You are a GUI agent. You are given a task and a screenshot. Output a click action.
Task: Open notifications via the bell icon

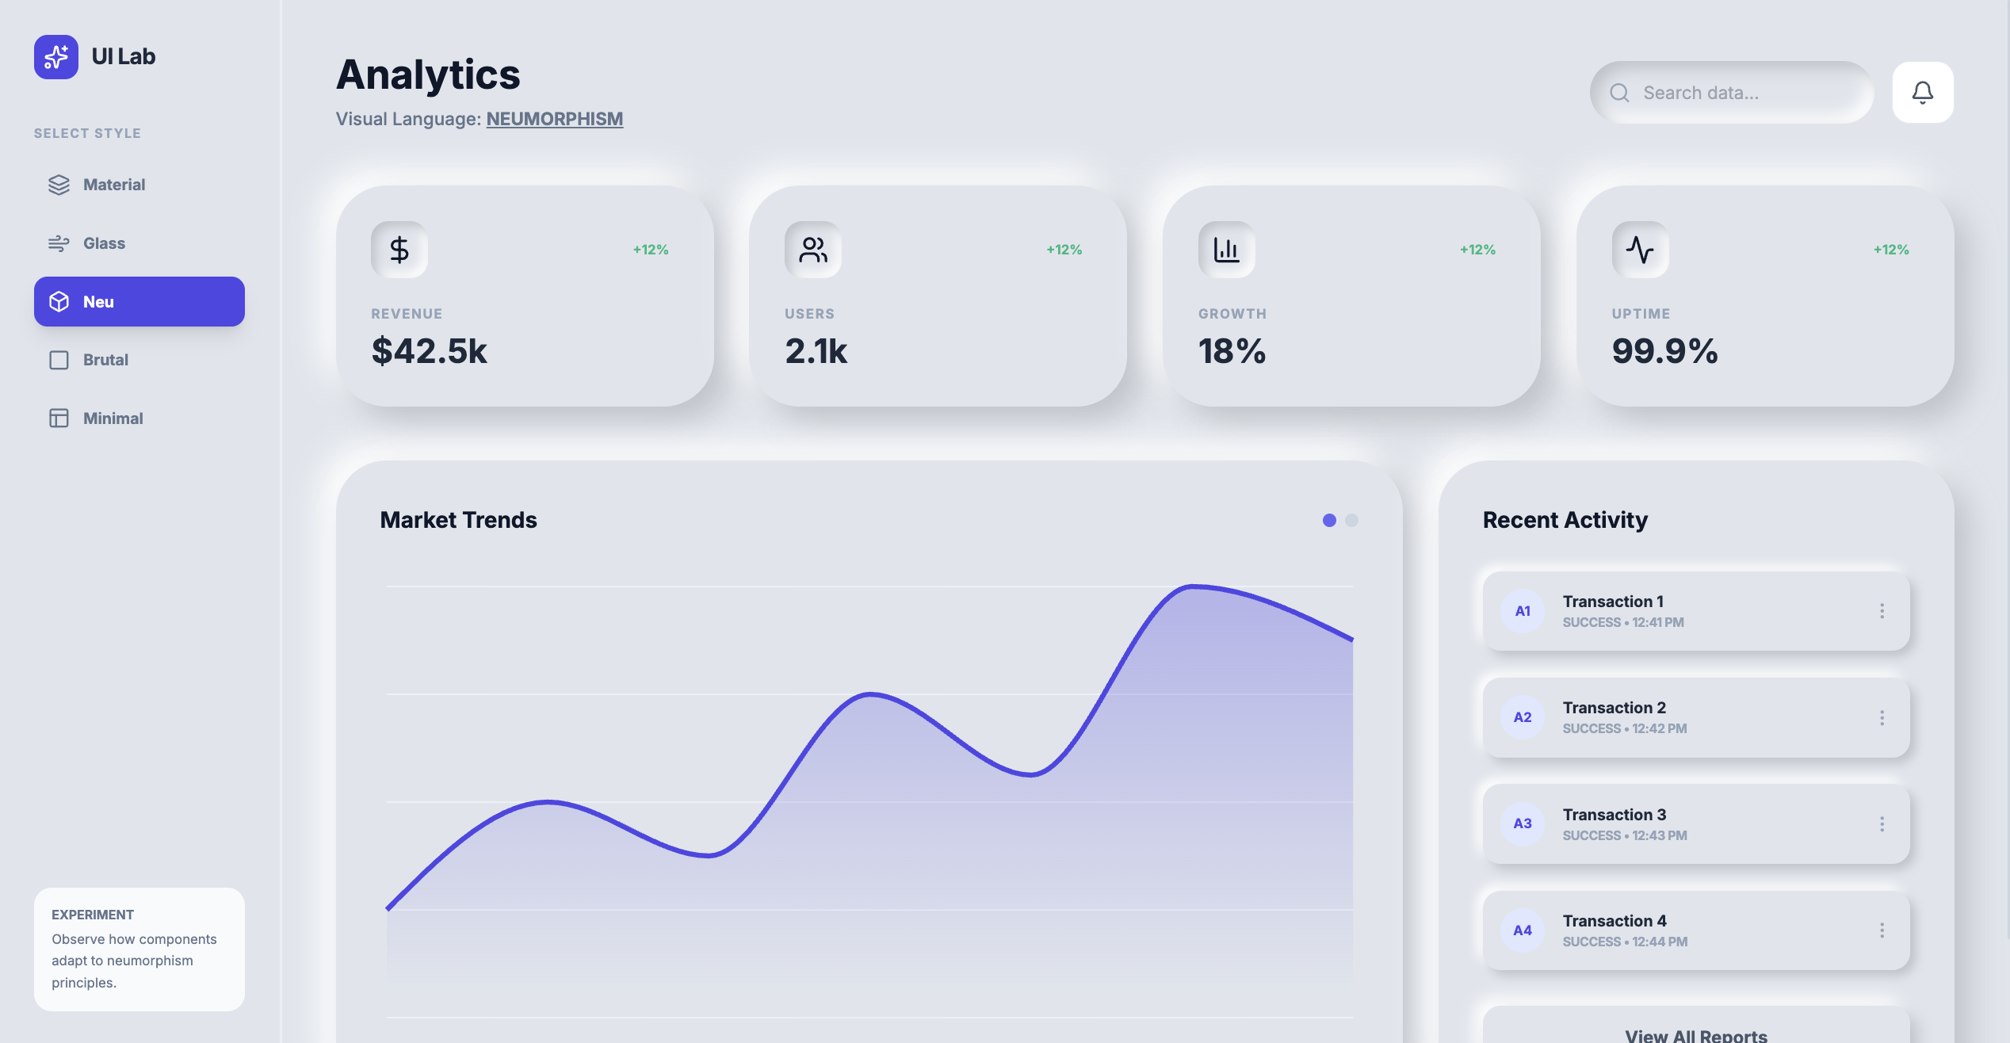tap(1922, 93)
